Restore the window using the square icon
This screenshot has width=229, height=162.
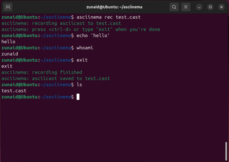click(210, 7)
